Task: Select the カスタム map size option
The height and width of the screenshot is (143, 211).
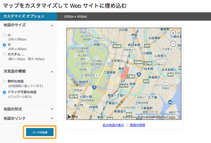Action: click(x=4, y=54)
